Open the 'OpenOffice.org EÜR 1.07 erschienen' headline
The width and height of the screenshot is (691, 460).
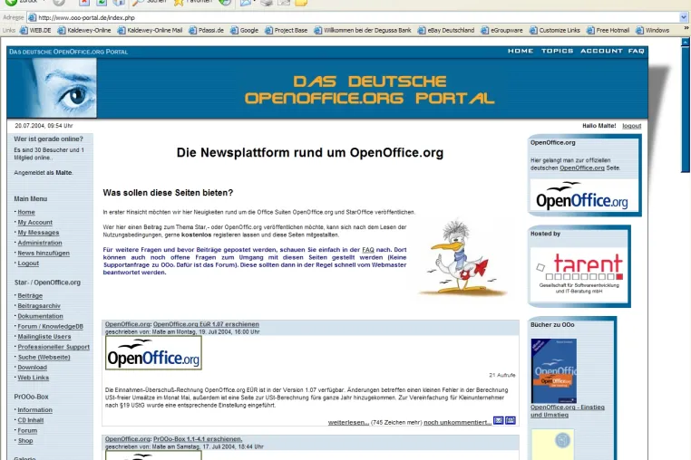(x=206, y=324)
